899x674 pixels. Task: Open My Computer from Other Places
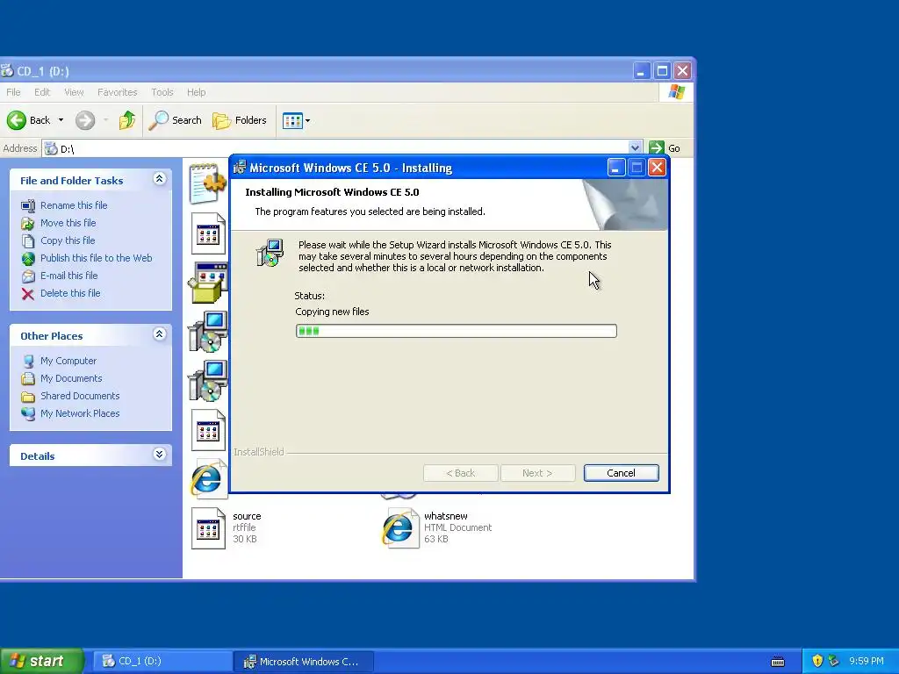68,361
